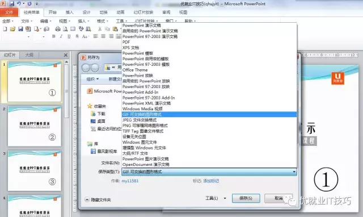Select 桌面 in the dialog's sidebar
This screenshot has height=217, width=363.
[98, 121]
